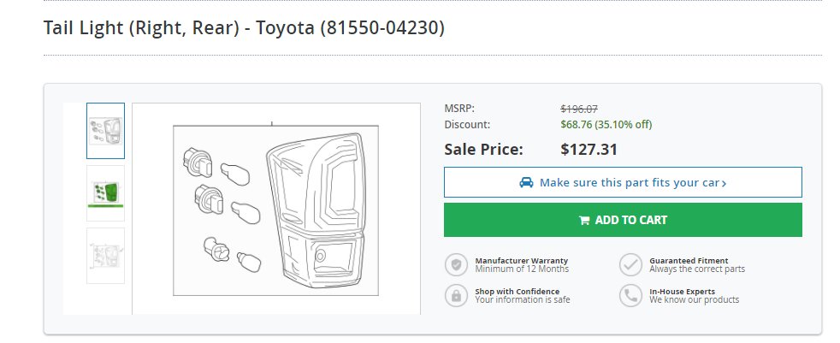Select the first tail light diagram thumbnail
This screenshot has width=840, height=343.
tap(105, 131)
